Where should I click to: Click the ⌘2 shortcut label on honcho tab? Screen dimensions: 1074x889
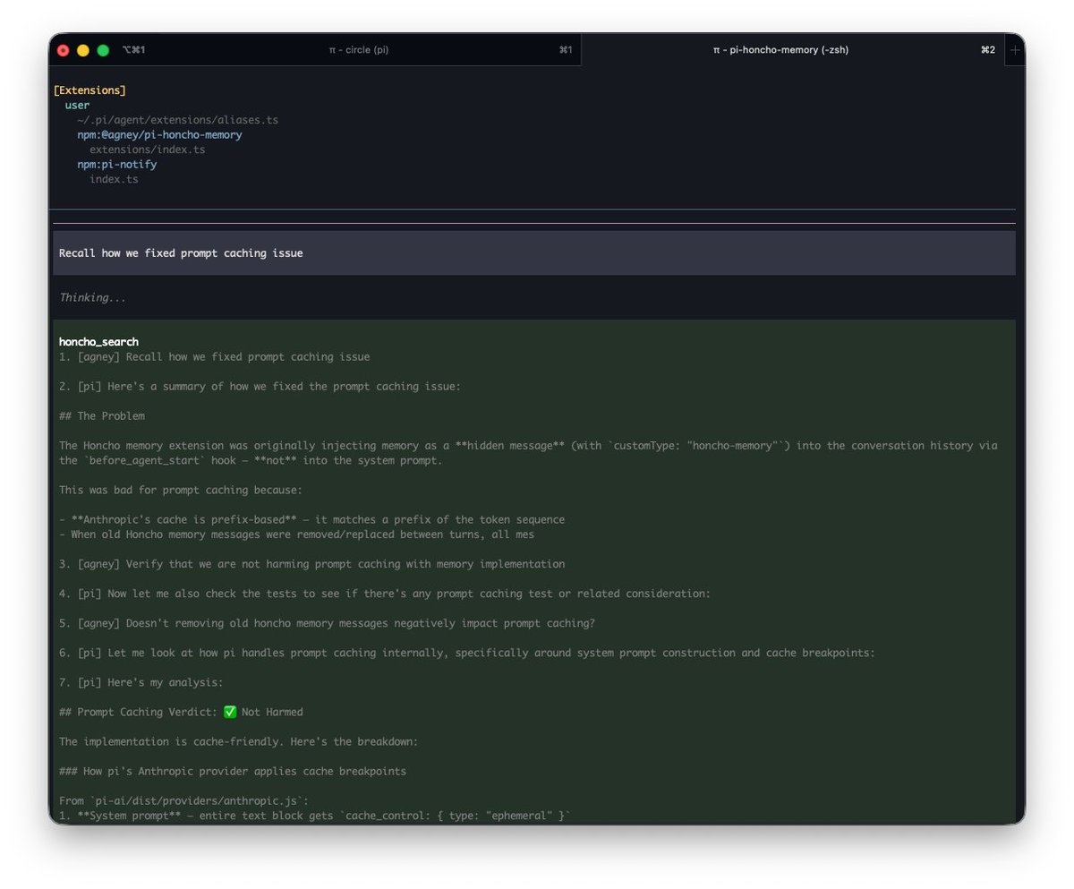click(988, 50)
